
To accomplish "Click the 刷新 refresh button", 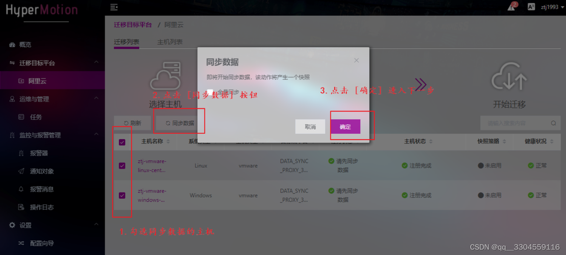I will tap(133, 123).
